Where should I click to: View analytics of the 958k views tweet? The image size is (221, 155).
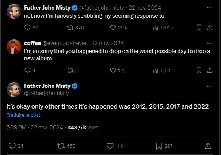155,27
